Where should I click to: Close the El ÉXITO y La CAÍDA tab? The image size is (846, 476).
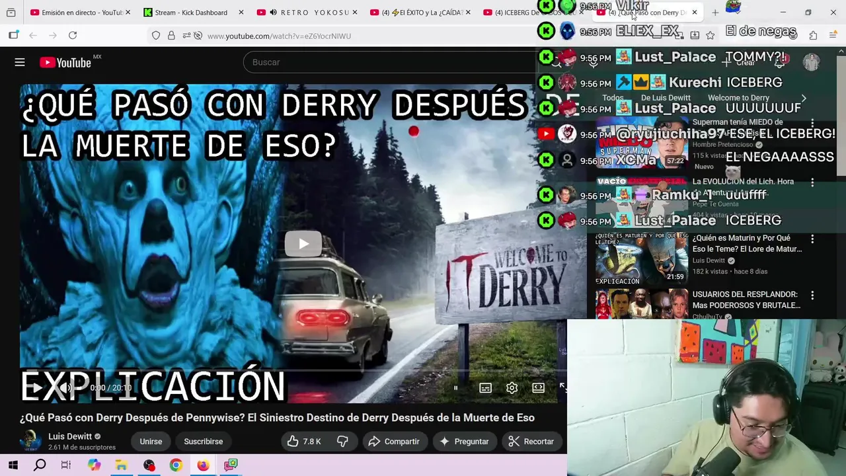pos(468,13)
